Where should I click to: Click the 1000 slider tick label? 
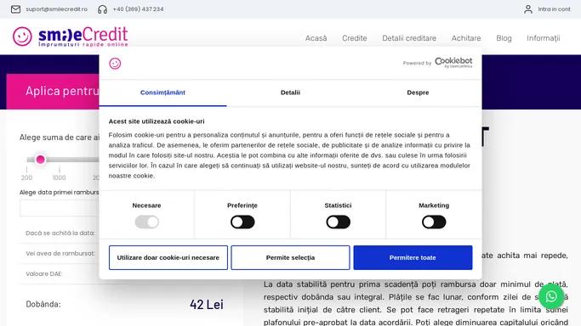tap(60, 177)
